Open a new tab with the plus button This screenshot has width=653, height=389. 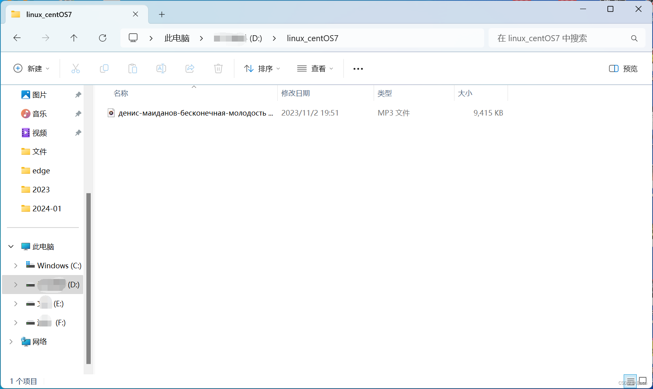click(x=162, y=14)
